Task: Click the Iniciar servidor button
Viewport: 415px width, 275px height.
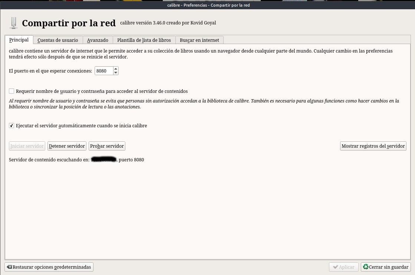Action: [27, 146]
